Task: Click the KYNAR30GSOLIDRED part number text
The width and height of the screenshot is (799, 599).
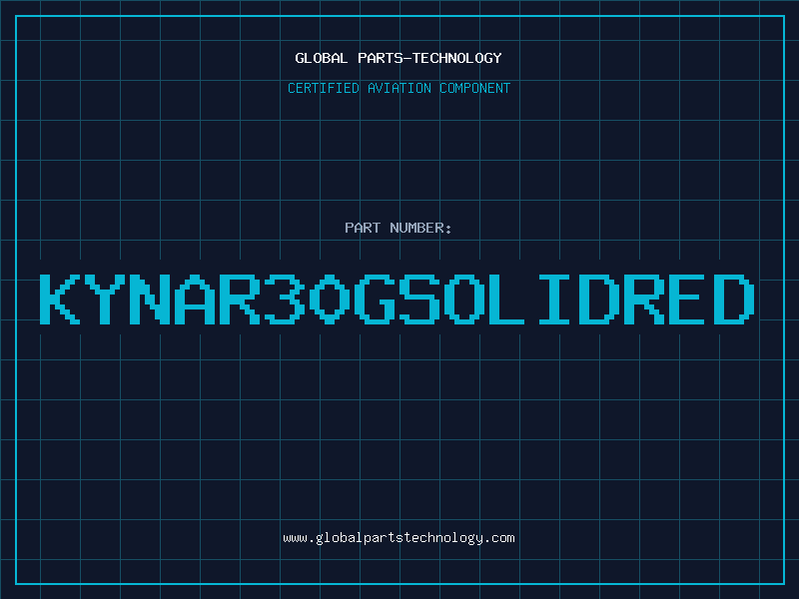Action: pyautogui.click(x=399, y=299)
